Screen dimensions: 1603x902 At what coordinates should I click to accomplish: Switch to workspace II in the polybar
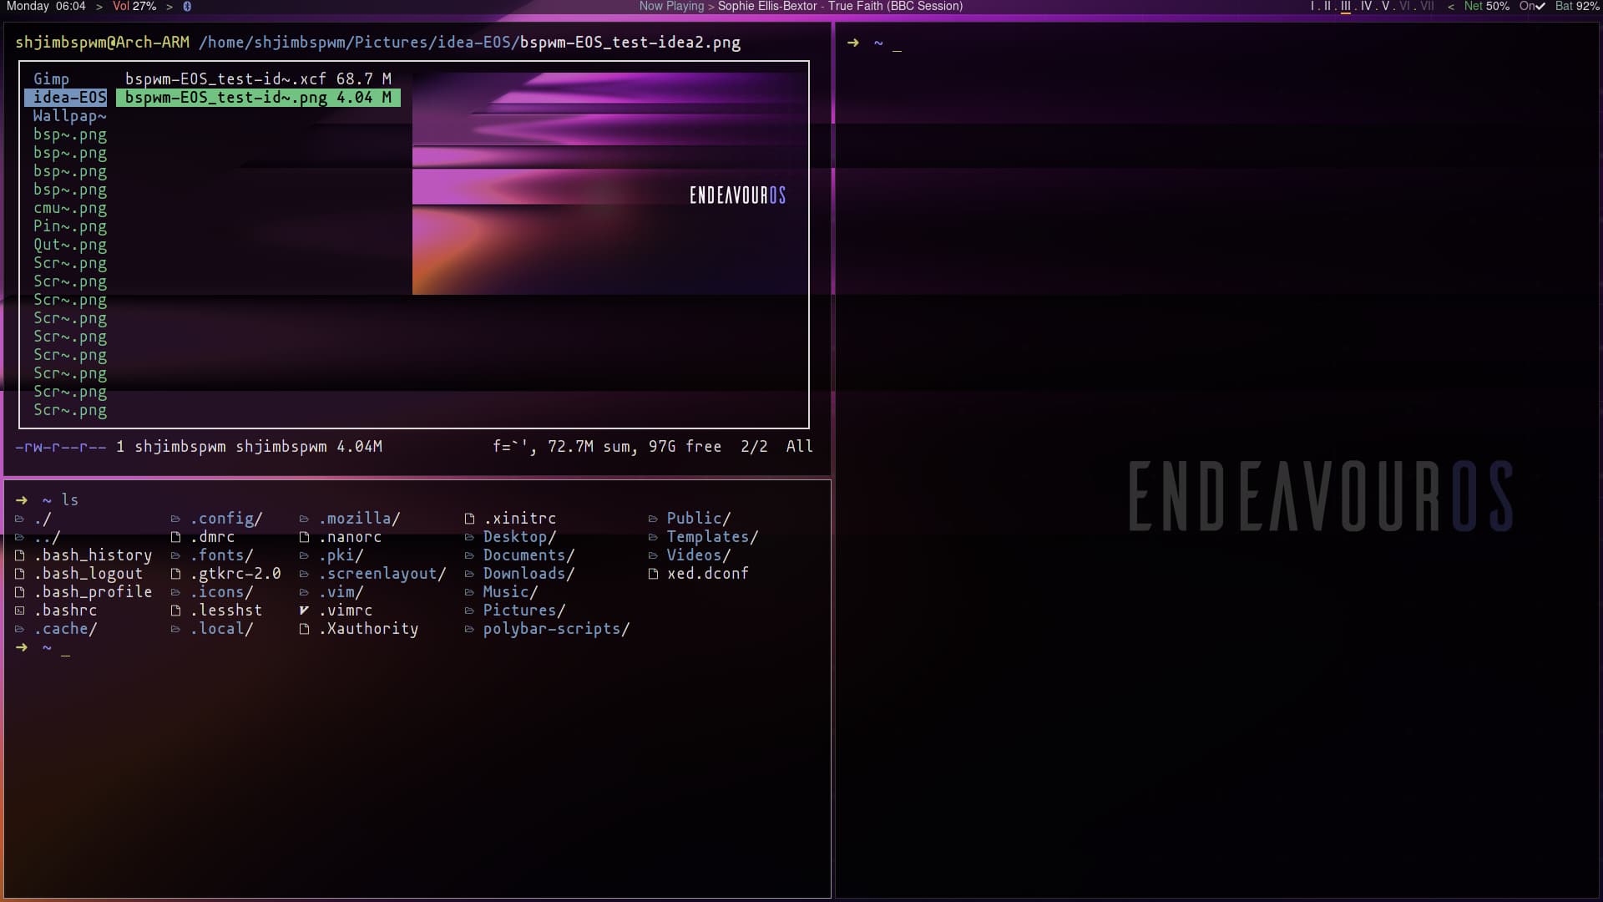click(1327, 7)
